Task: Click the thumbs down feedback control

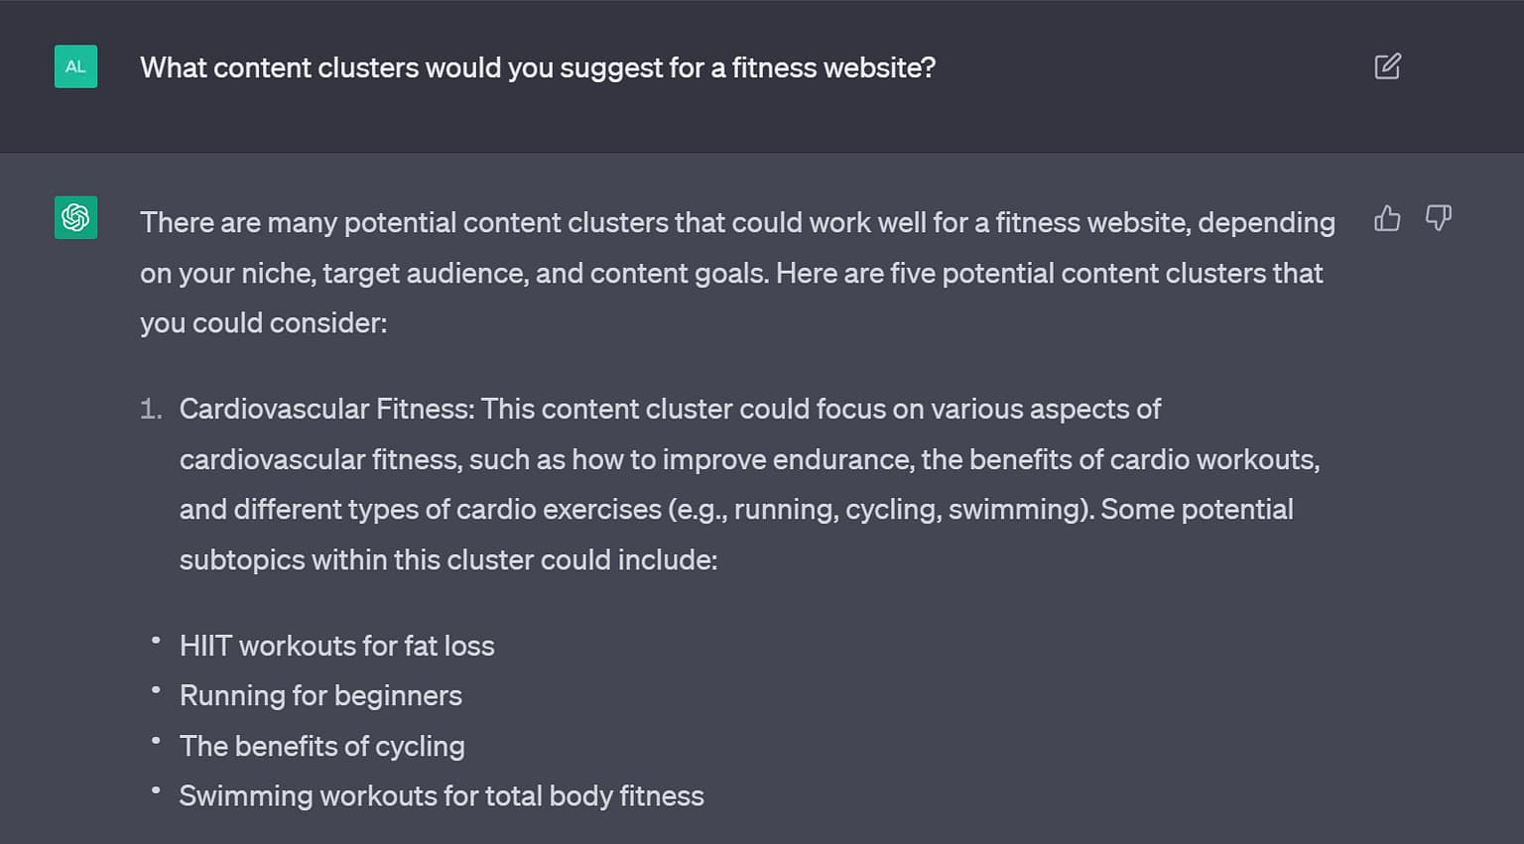Action: 1439,218
